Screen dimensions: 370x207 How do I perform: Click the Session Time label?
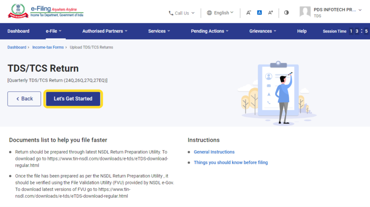tap(334, 31)
